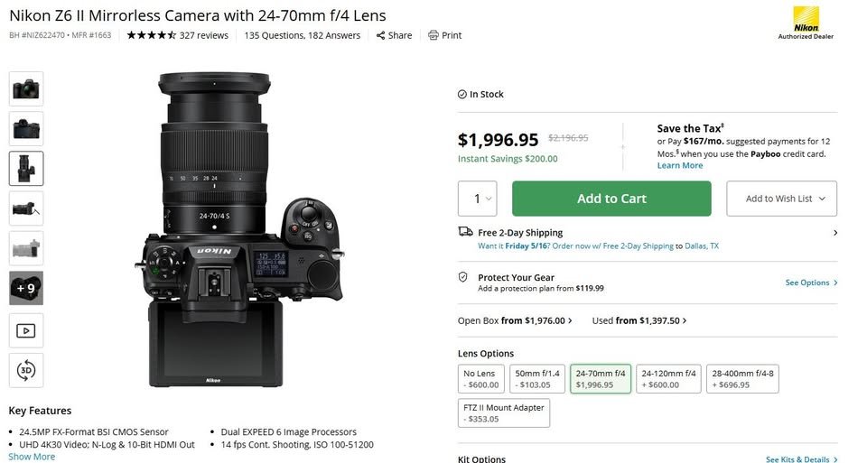This screenshot has width=867, height=463.
Task: Open the 327 reviews link
Action: [x=204, y=35]
